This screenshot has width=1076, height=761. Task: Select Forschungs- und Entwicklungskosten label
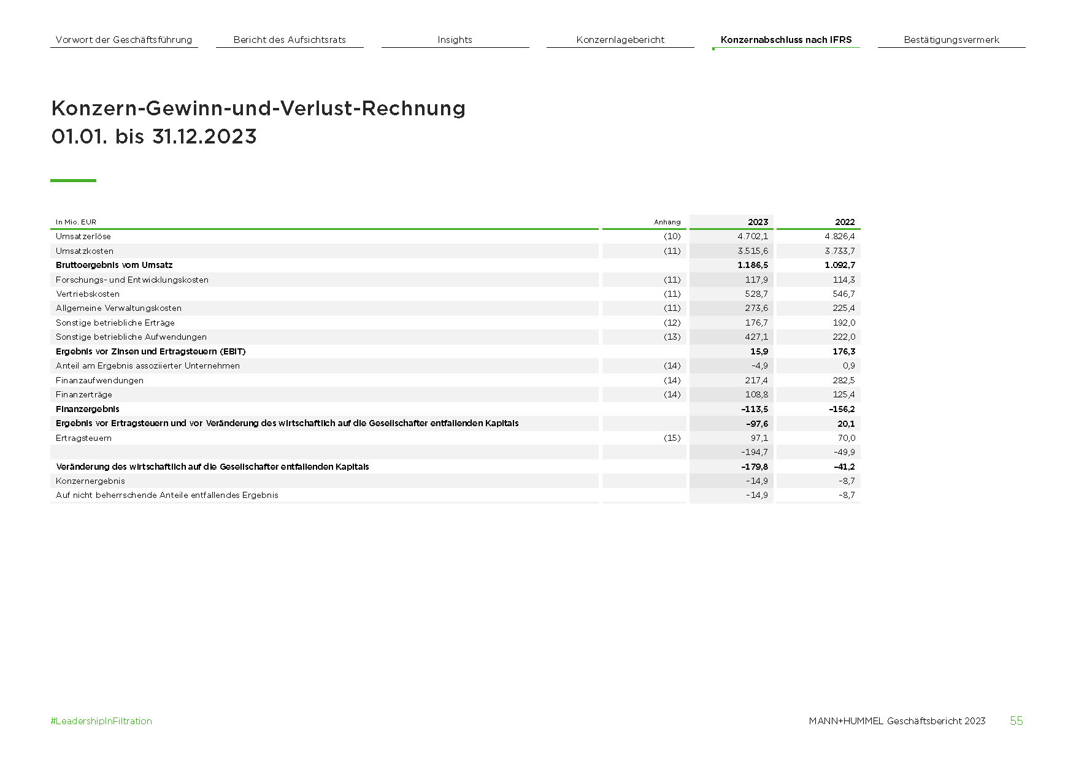[132, 280]
